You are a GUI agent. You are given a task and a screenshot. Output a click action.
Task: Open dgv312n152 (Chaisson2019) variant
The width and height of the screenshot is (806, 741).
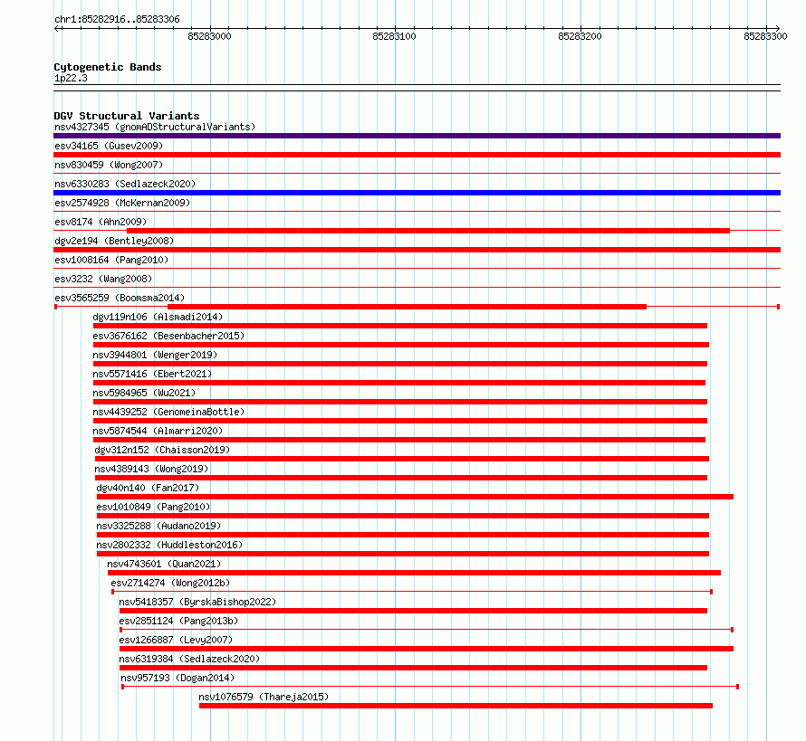point(162,450)
